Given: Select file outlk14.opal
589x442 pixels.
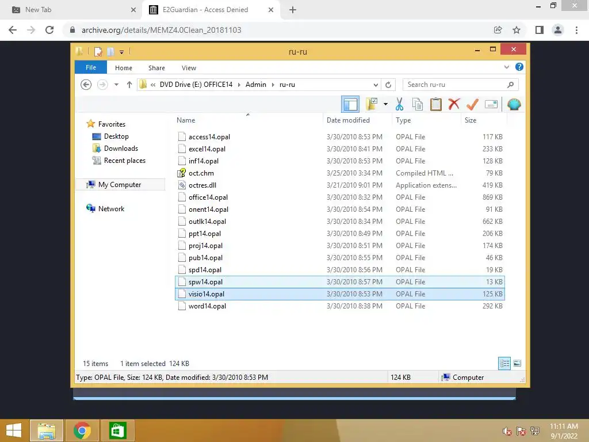Looking at the screenshot, I should click(x=339, y=222).
